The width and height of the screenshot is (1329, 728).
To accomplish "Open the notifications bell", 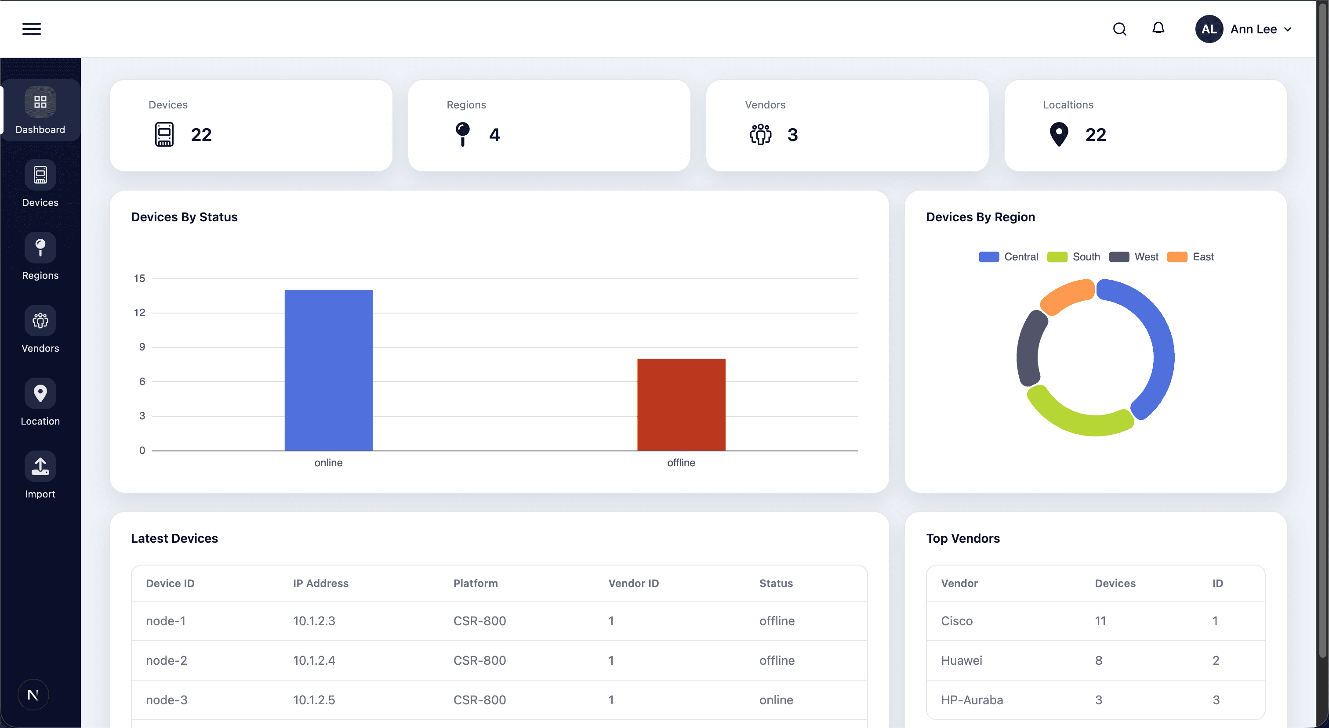I will tap(1158, 28).
